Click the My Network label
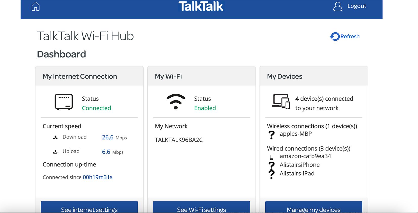The height and width of the screenshot is (213, 418). pyautogui.click(x=171, y=126)
